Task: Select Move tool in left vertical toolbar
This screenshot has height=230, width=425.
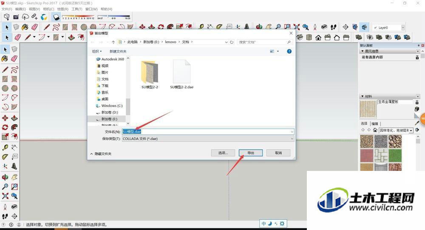Action: point(5,118)
